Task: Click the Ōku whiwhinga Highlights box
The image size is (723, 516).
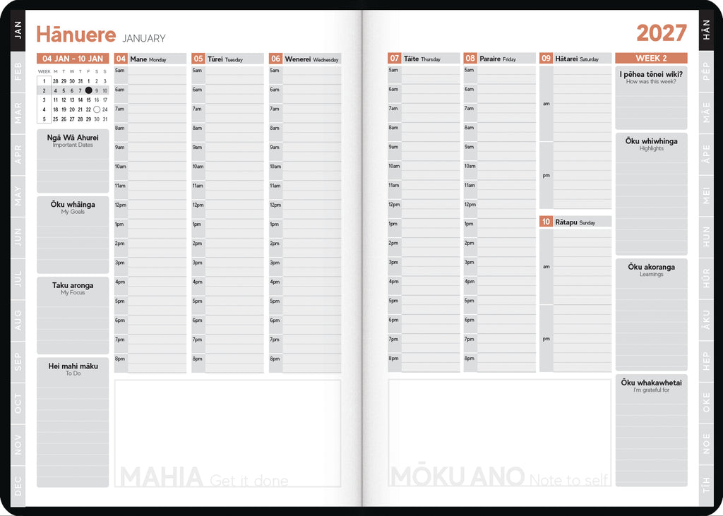Action: point(651,194)
